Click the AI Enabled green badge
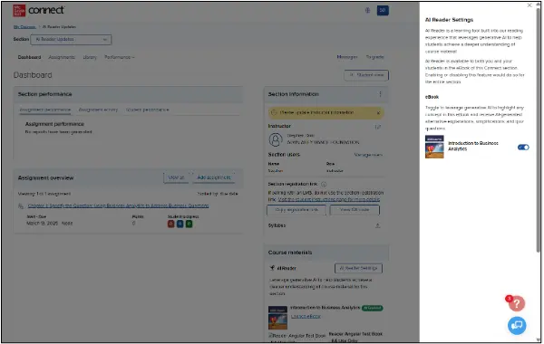 [373, 308]
